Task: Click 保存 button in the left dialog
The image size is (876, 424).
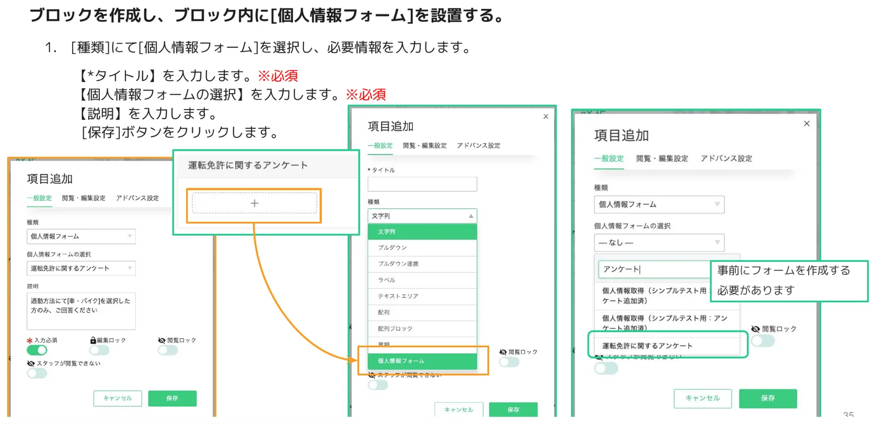Action: [172, 398]
